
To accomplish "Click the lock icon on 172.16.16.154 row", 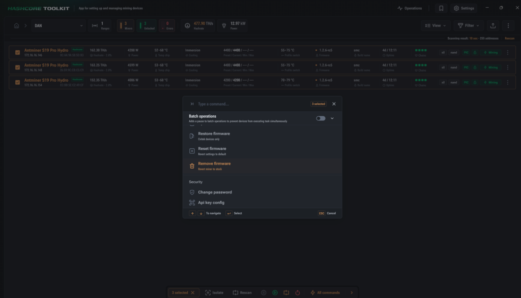I will [475, 82].
